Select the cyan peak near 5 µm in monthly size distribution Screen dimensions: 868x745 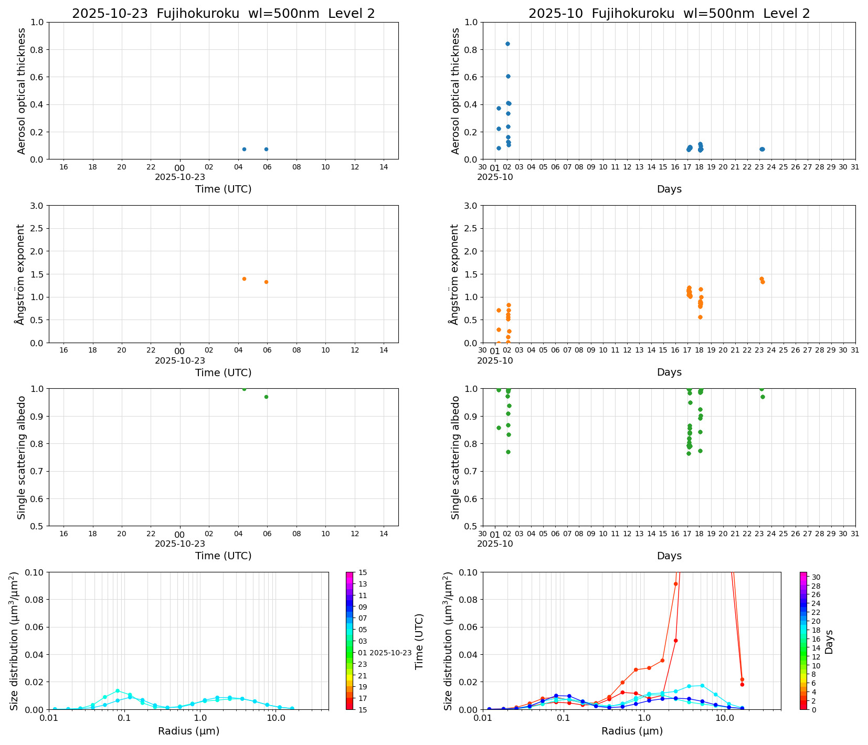[x=702, y=685]
